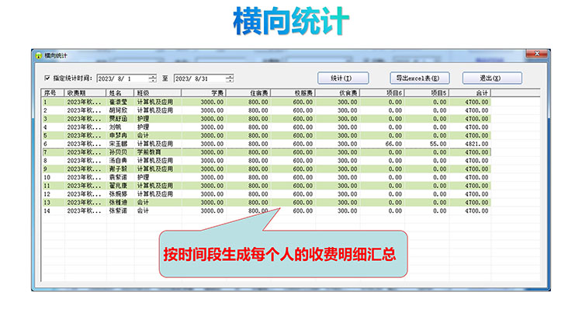This screenshot has height=313, width=582.
Task: Select the name 袁紫诺 in row 10
Action: coord(118,177)
